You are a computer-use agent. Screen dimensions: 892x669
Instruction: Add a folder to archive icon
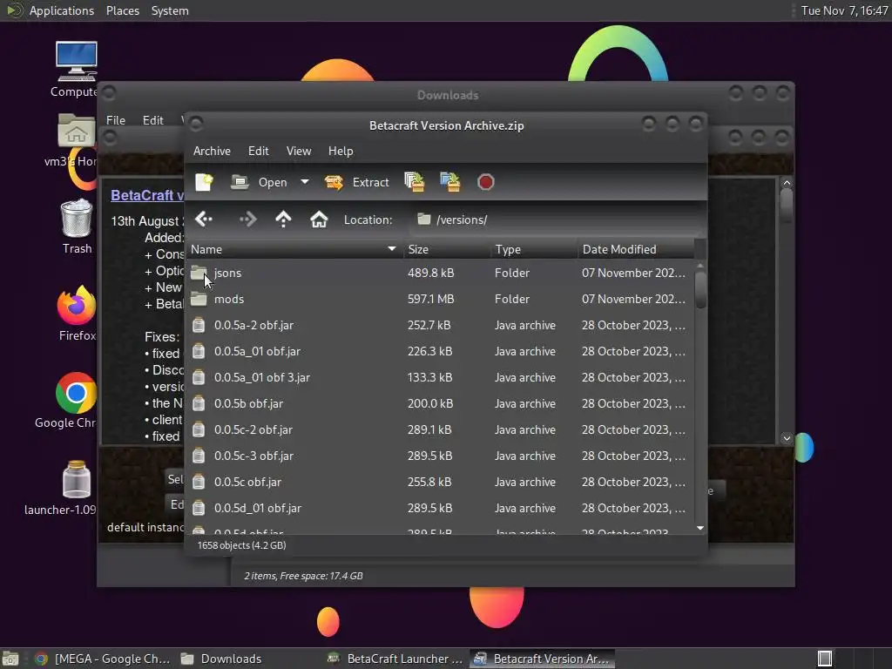click(450, 182)
